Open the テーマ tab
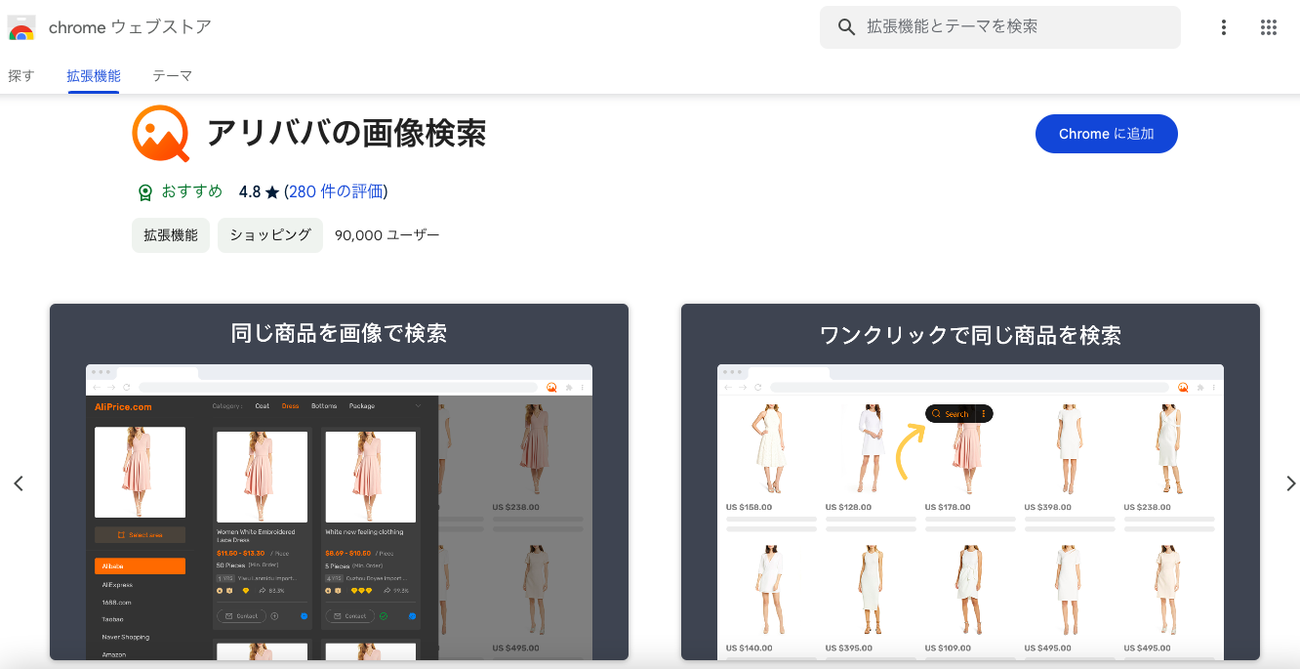1300x669 pixels. pyautogui.click(x=172, y=75)
